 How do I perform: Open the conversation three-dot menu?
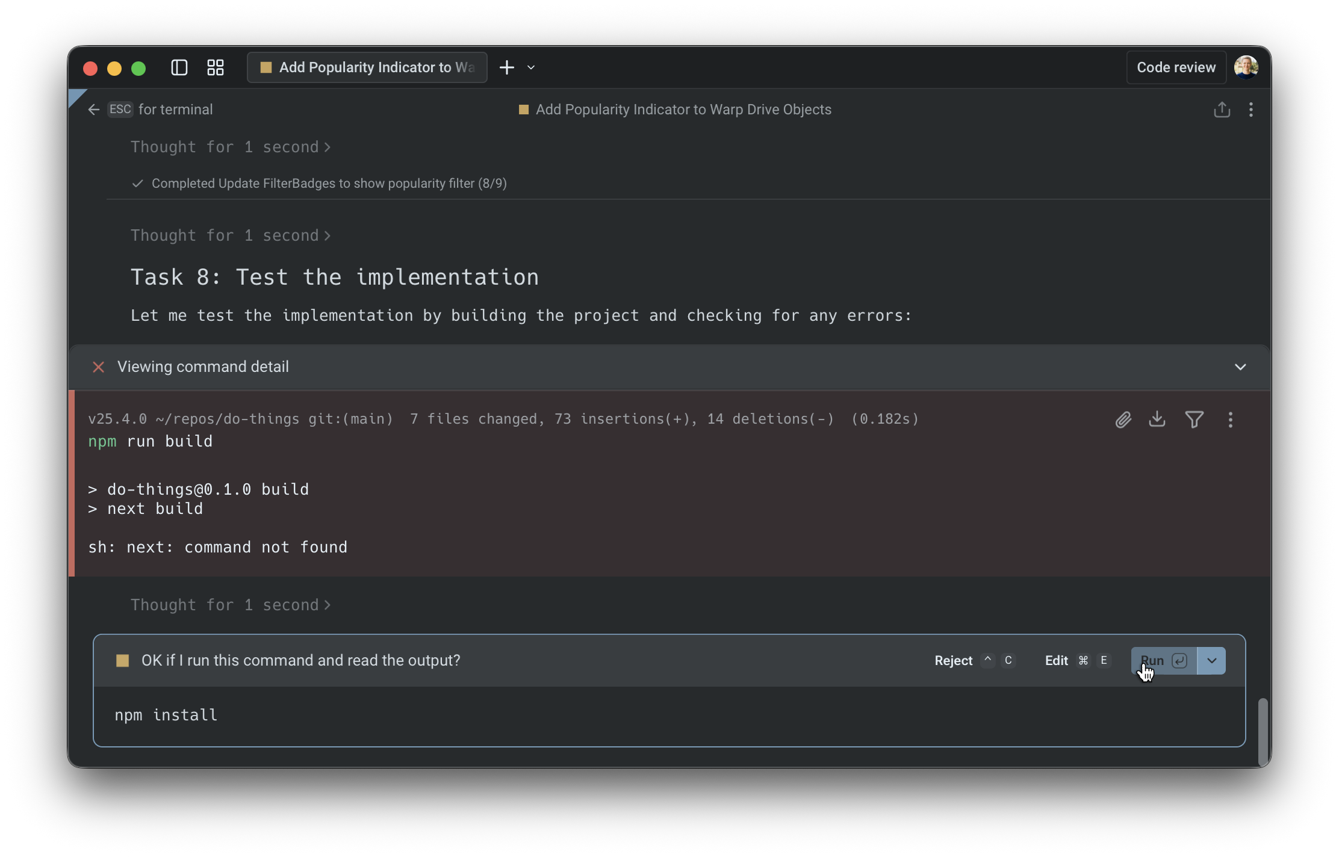click(x=1251, y=110)
